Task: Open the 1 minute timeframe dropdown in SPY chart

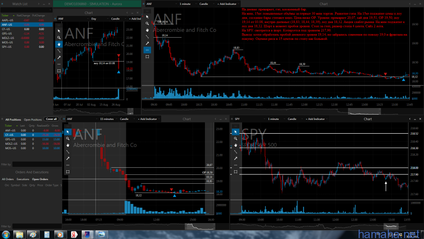Action: coord(276,119)
